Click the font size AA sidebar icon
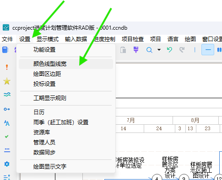The height and width of the screenshot is (180, 222). click(7, 123)
